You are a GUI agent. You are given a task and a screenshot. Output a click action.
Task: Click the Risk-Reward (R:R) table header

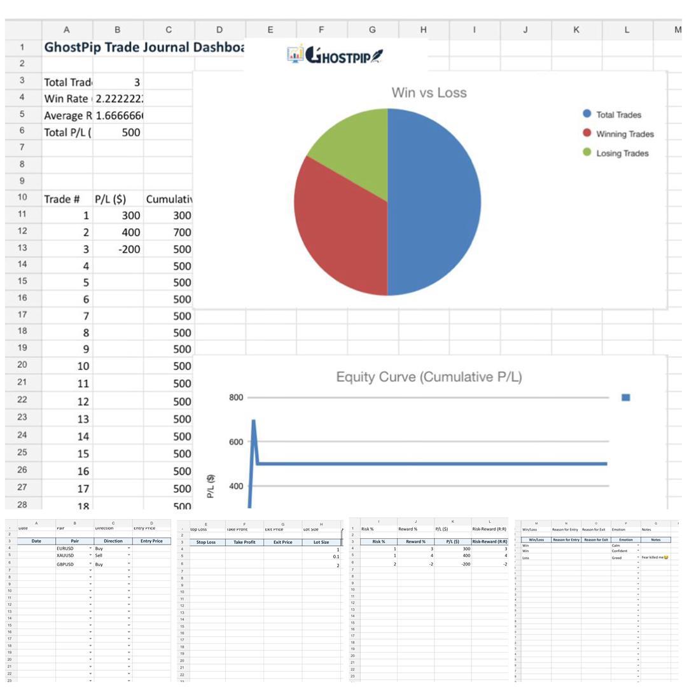(489, 541)
